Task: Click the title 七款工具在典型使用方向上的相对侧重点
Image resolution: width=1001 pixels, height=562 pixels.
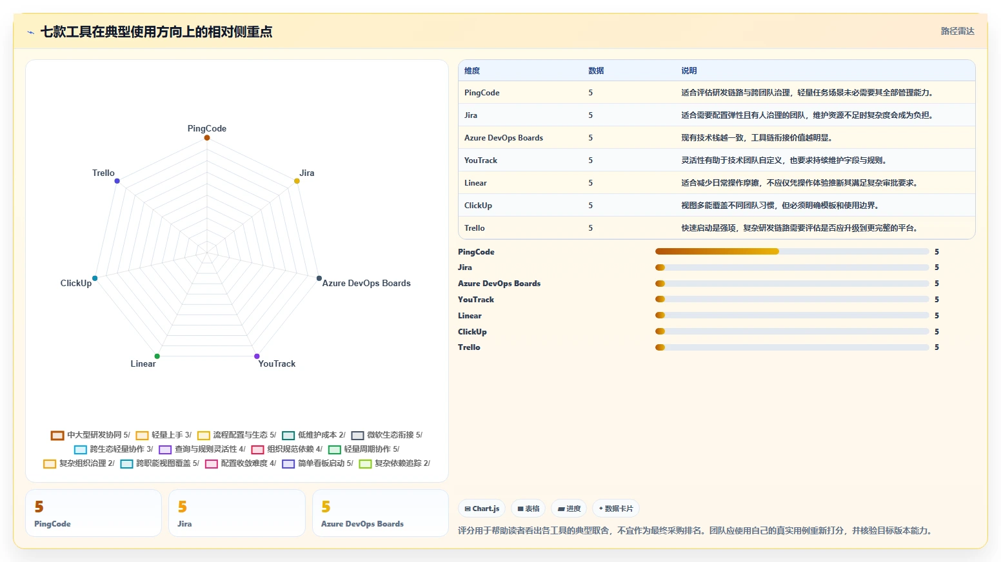Action: (156, 32)
